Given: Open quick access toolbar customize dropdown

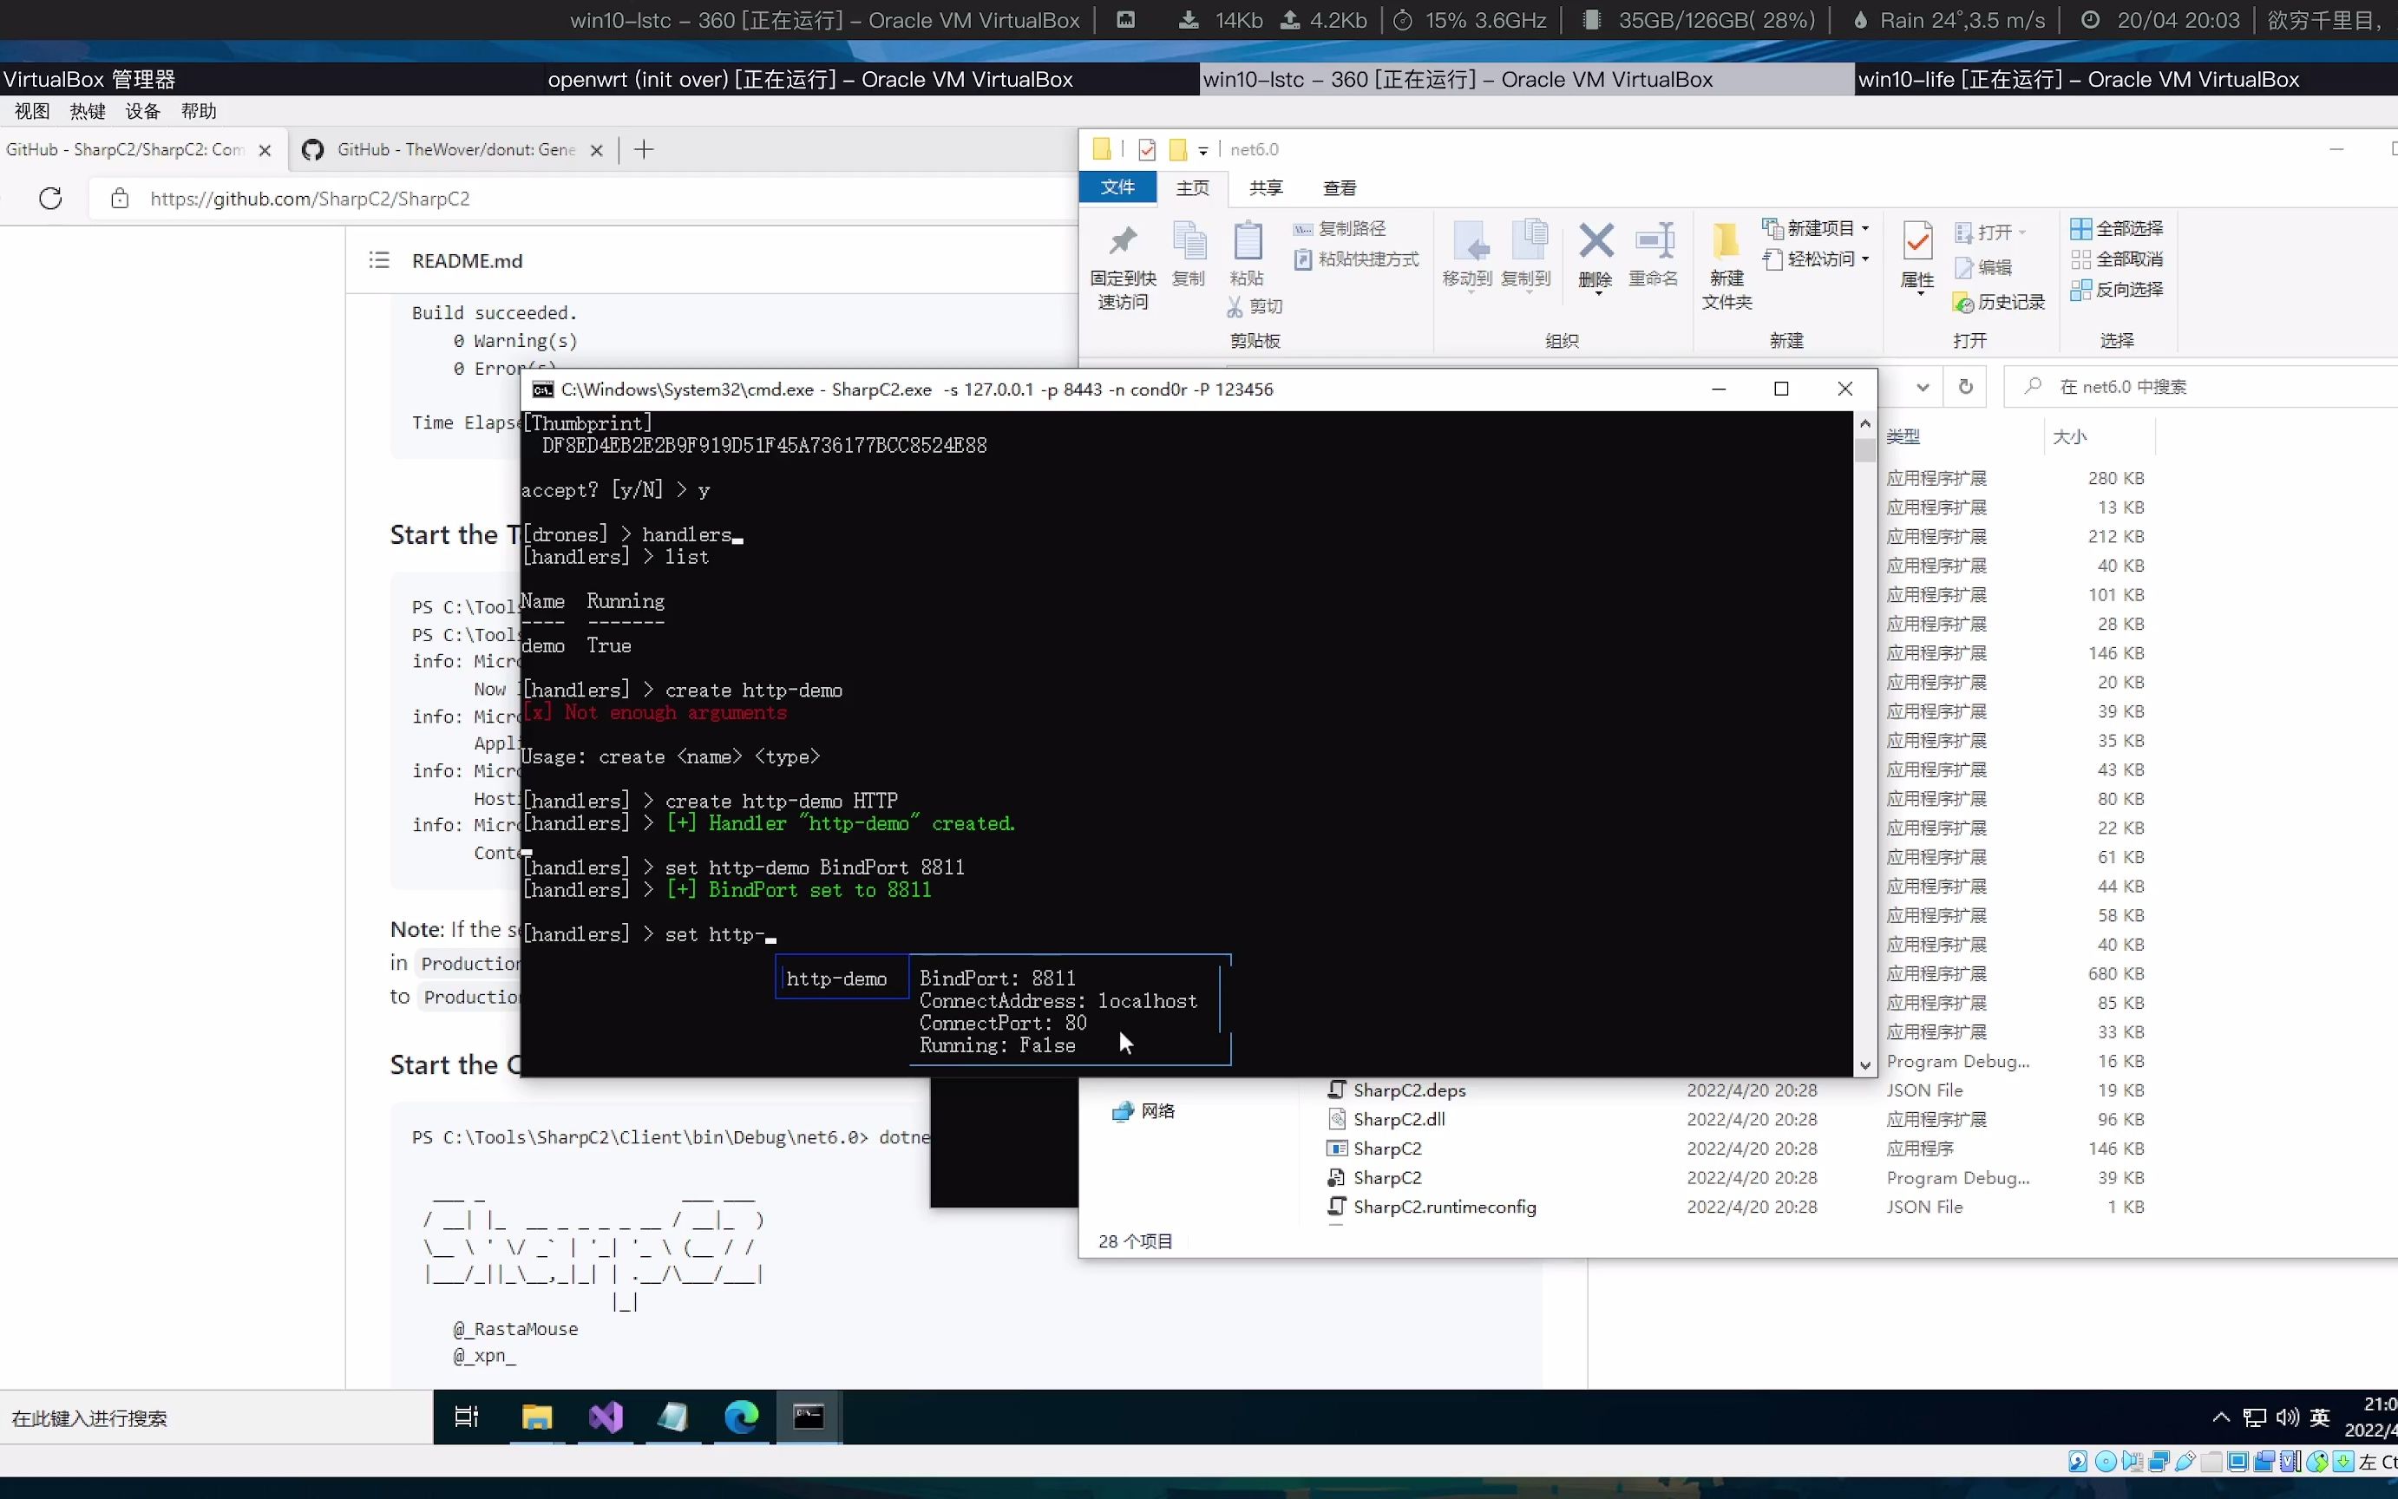Looking at the screenshot, I should pyautogui.click(x=1202, y=151).
